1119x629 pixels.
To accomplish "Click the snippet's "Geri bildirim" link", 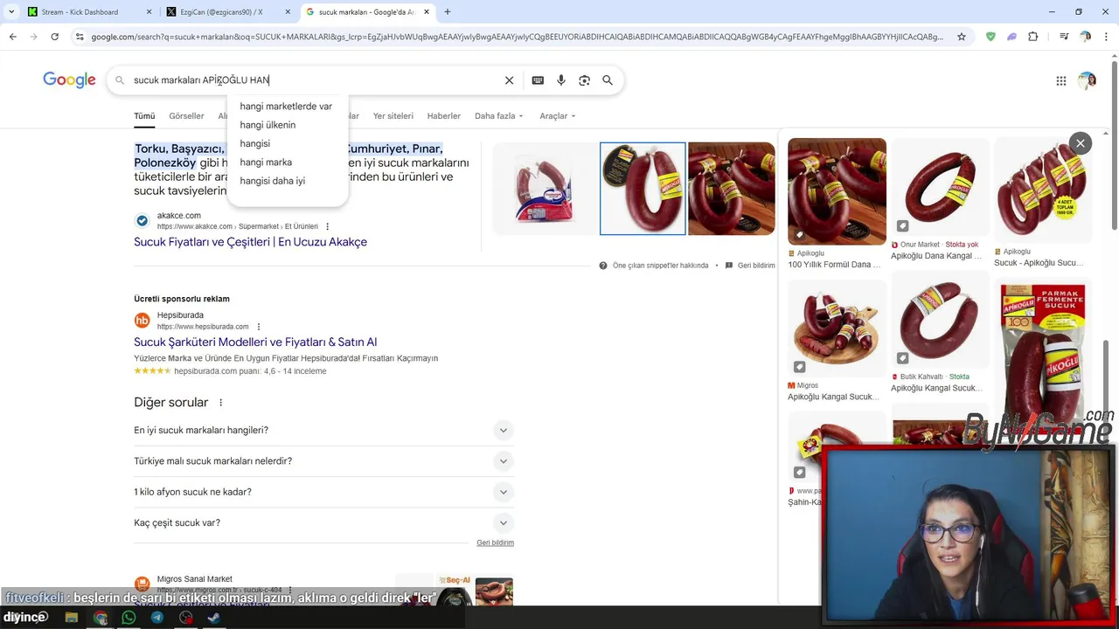I will [x=756, y=266].
